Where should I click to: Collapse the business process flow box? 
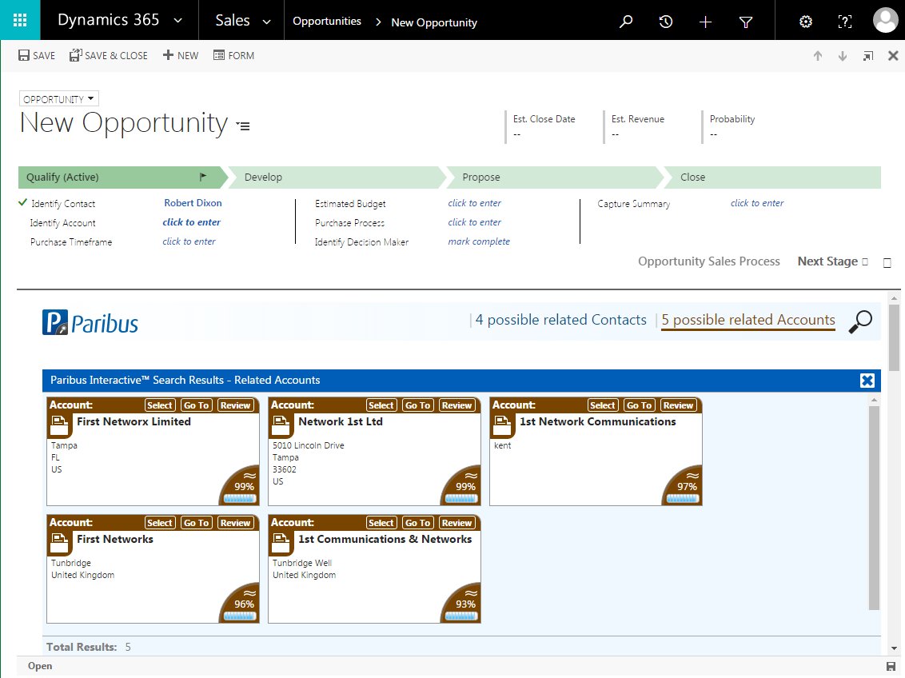pyautogui.click(x=887, y=262)
